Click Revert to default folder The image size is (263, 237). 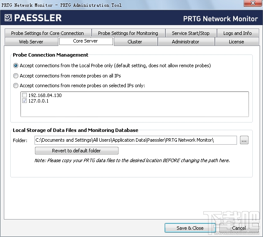tap(77, 151)
